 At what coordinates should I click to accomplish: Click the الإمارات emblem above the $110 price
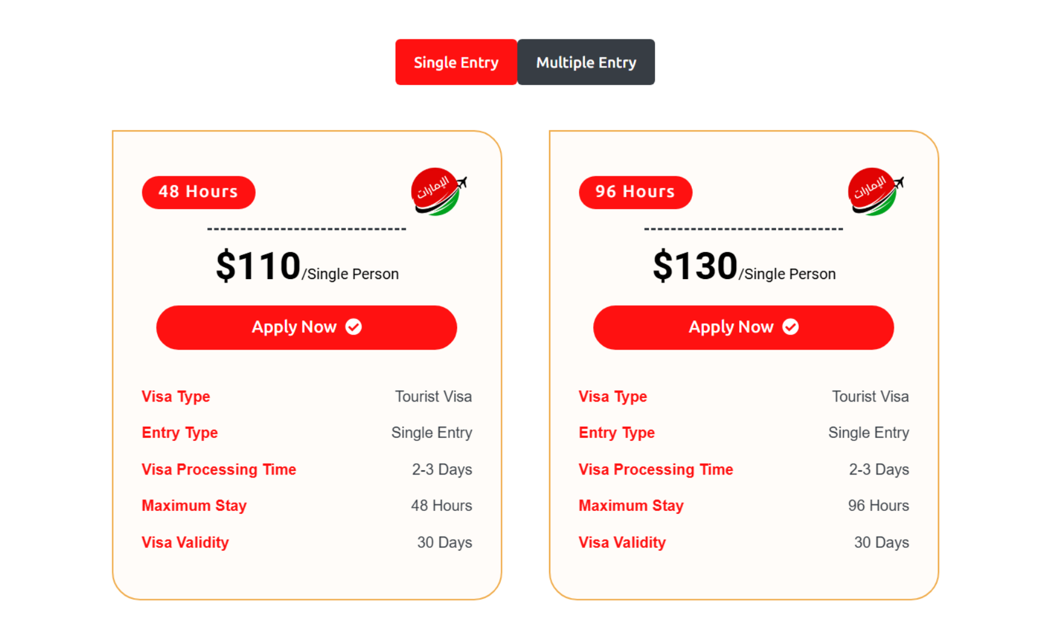point(437,192)
